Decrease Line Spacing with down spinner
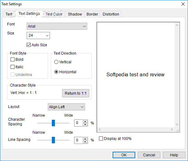Screen dimensions: 188x161 pos(85,142)
